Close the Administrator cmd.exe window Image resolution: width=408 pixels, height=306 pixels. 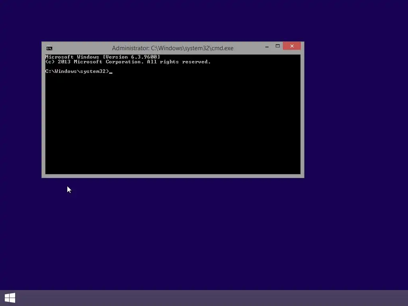coord(292,46)
